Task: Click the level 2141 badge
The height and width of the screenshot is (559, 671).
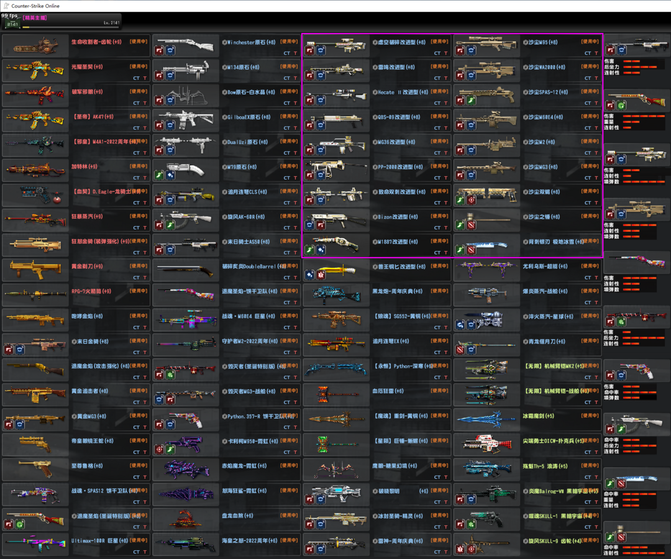Action: [12, 24]
